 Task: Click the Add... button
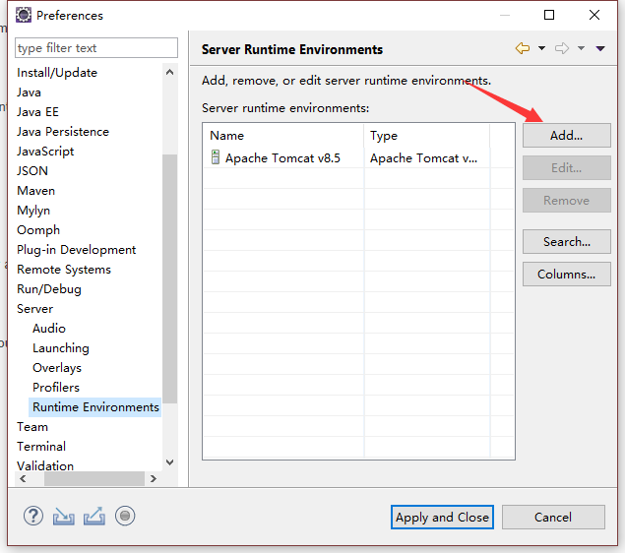coord(566,136)
